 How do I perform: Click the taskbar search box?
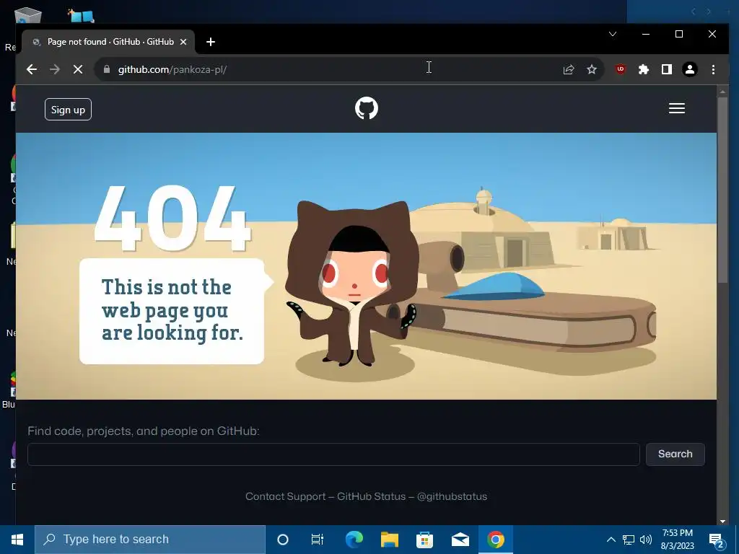[x=150, y=540]
